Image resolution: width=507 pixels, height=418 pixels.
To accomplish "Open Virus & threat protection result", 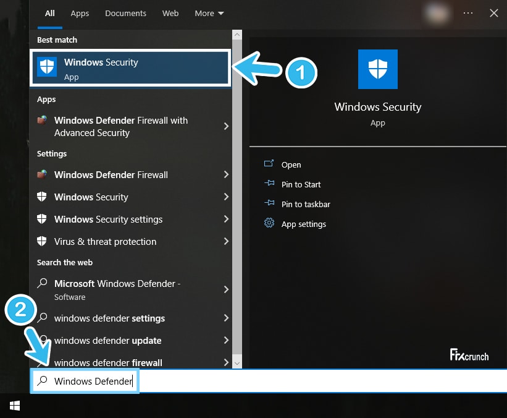I will point(130,242).
